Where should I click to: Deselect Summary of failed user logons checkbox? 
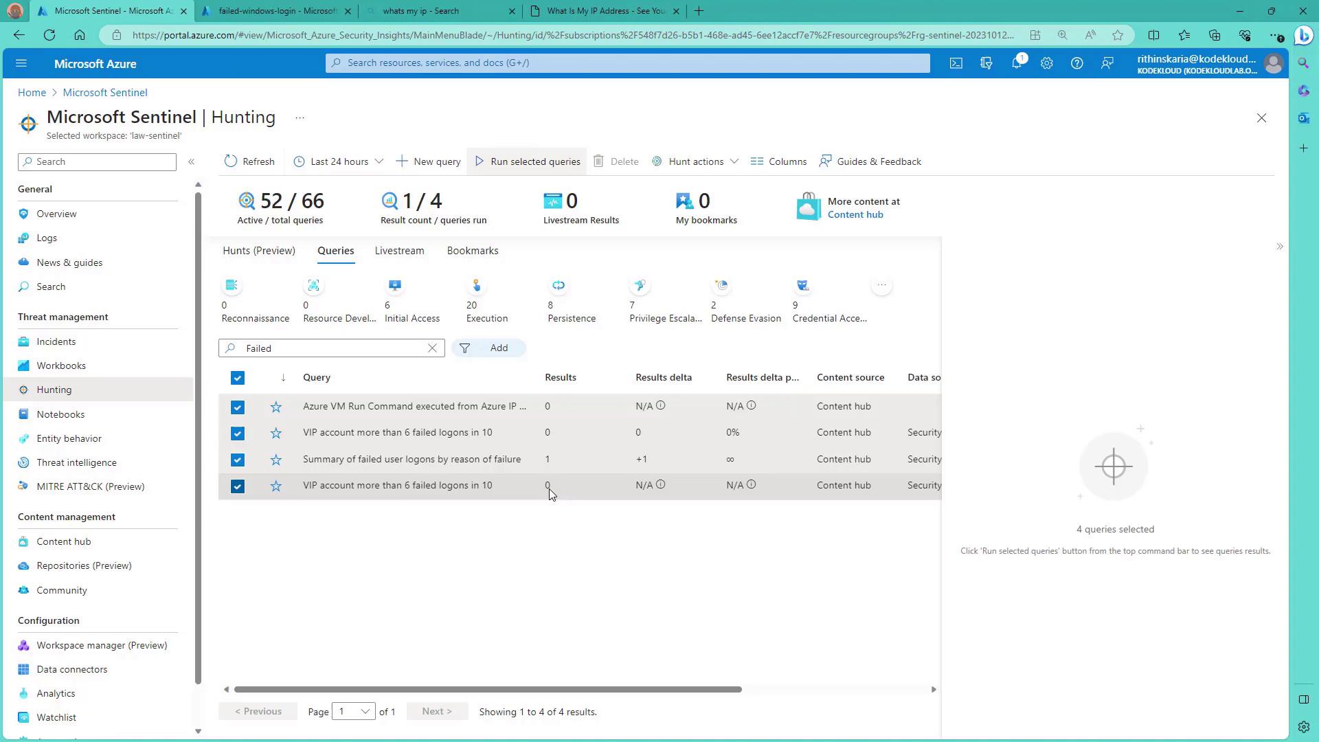(238, 460)
